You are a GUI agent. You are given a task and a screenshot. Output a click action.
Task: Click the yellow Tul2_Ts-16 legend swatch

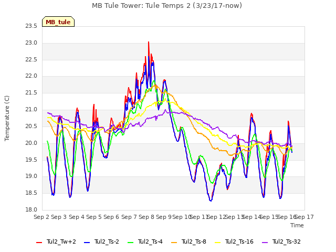pyautogui.click(x=218, y=242)
